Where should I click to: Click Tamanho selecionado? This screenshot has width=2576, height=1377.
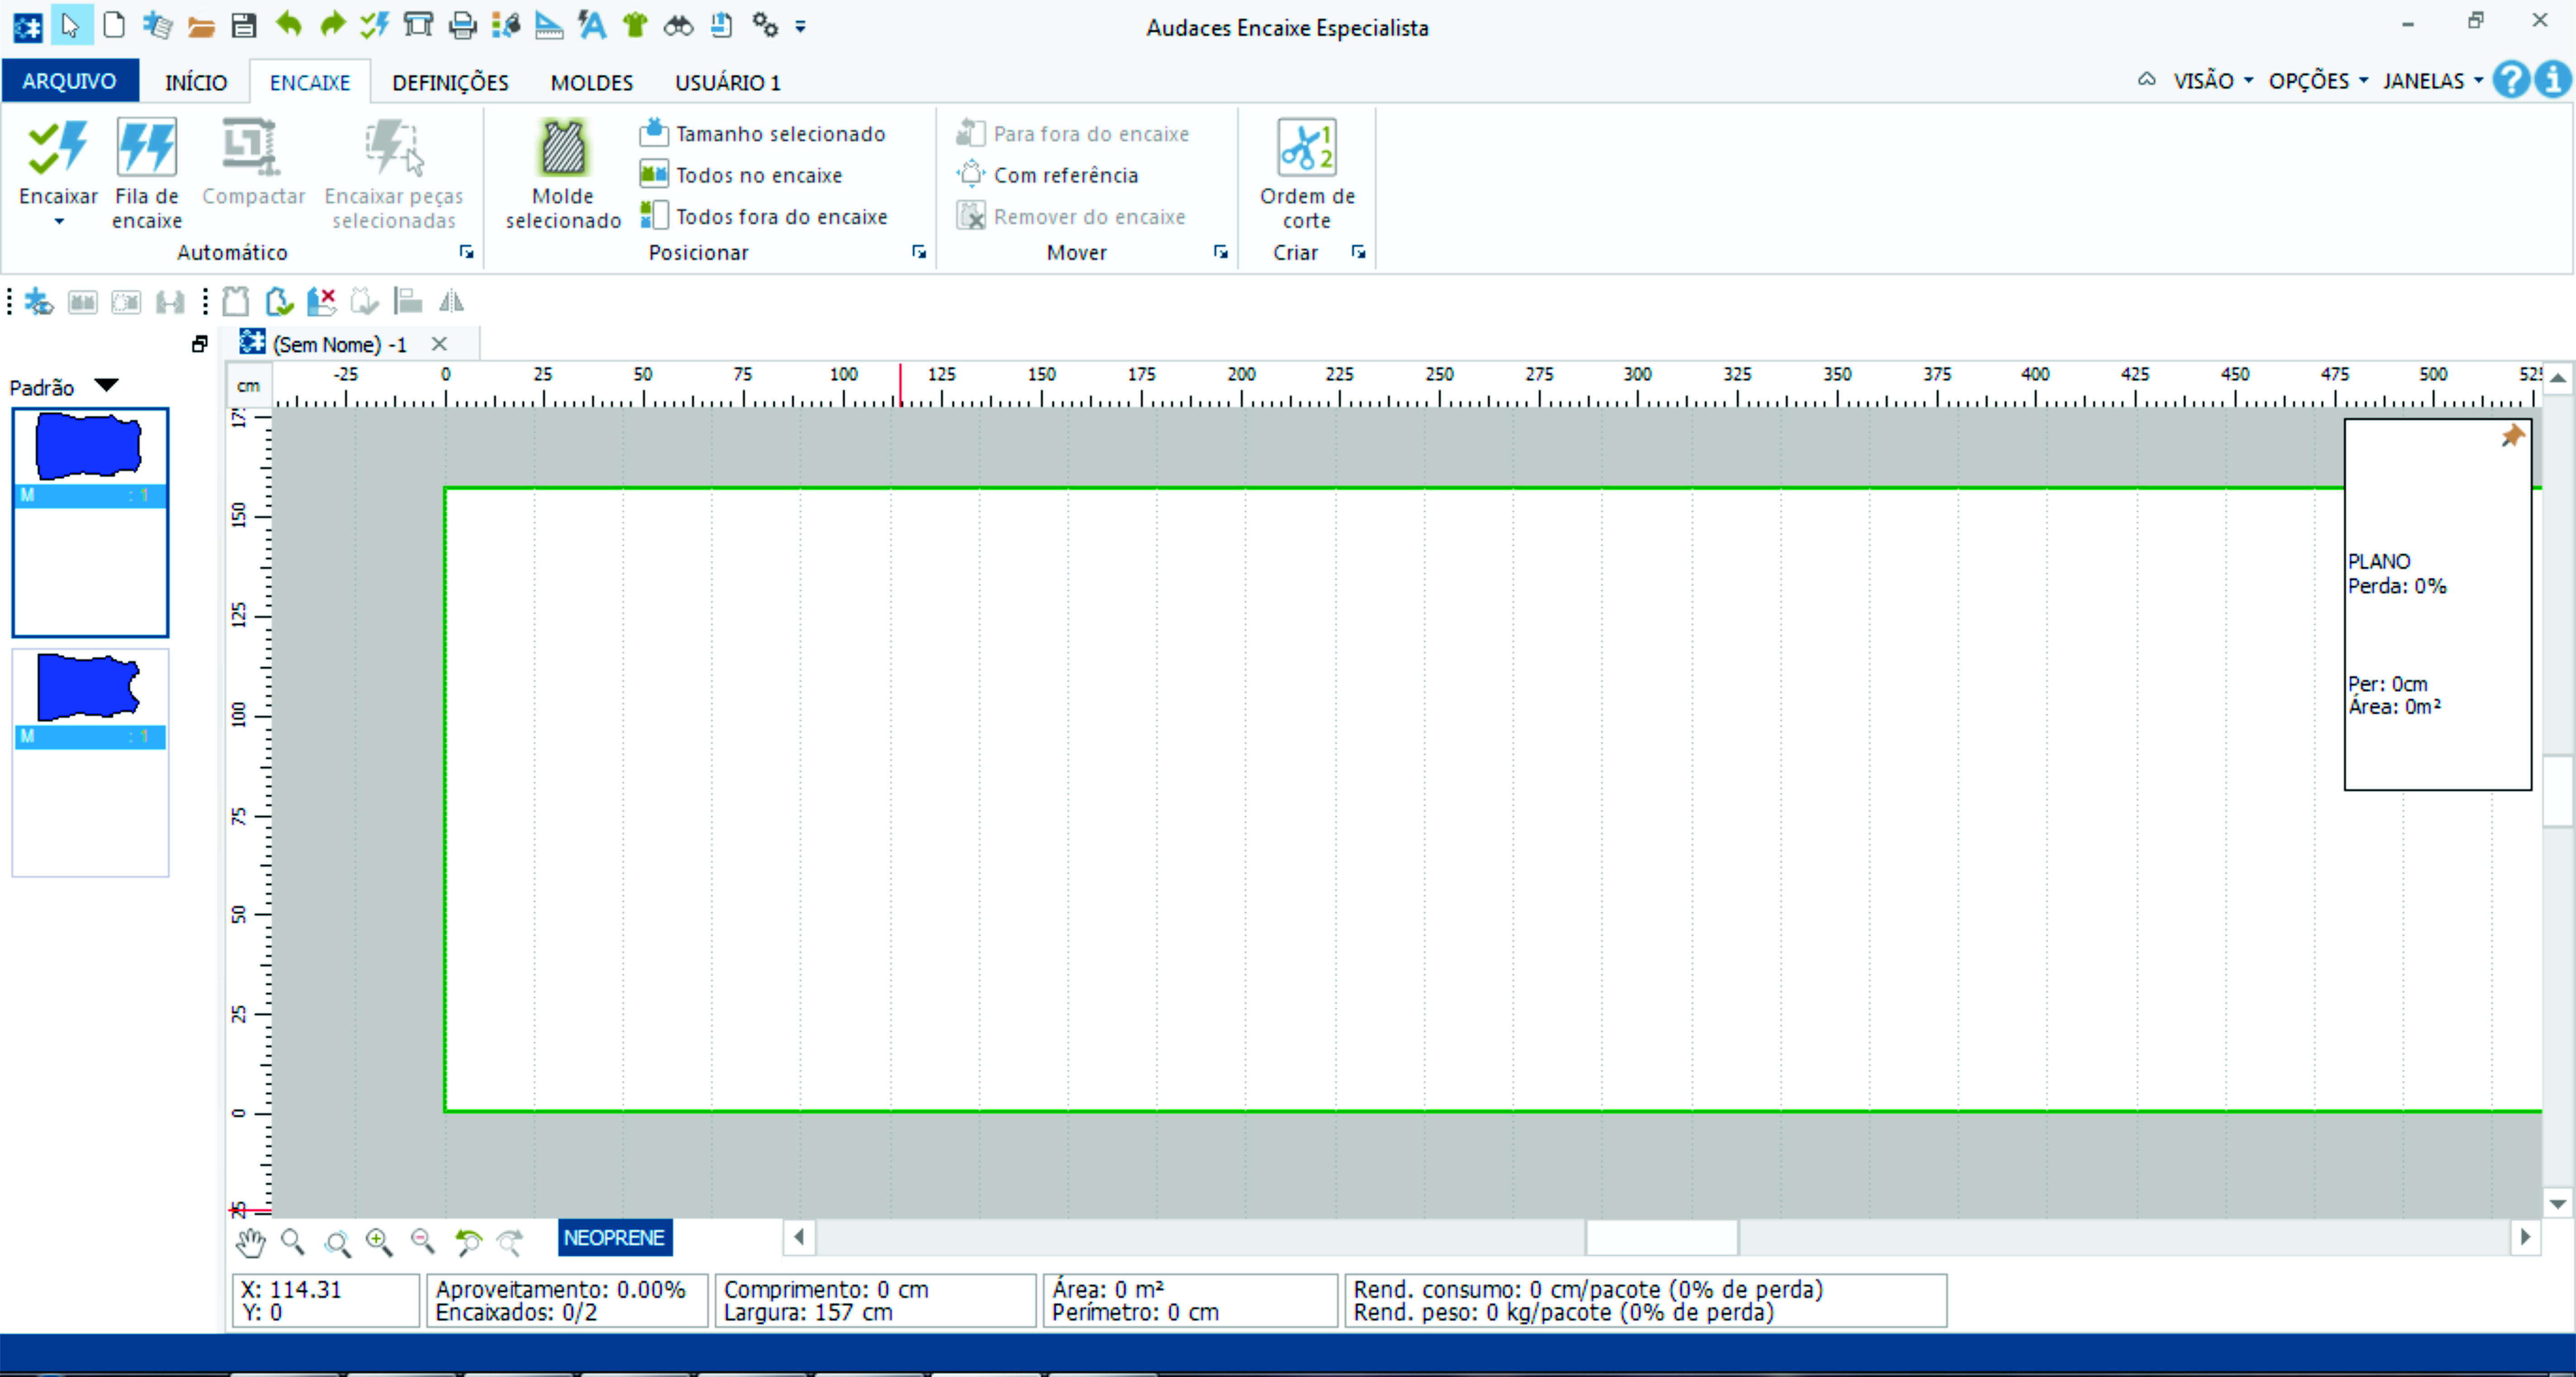pyautogui.click(x=763, y=133)
